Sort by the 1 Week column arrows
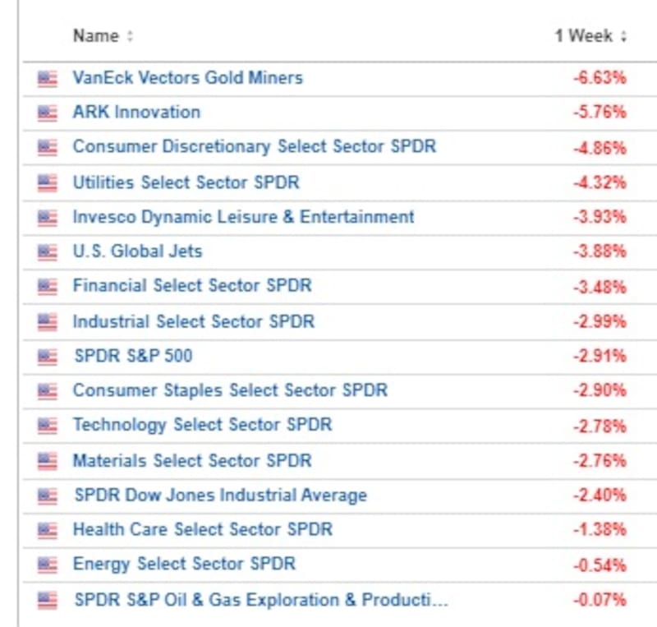The width and height of the screenshot is (657, 627). pos(623,37)
